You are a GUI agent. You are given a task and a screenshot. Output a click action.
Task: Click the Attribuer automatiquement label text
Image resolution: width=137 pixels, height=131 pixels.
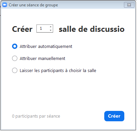[x=46, y=47]
